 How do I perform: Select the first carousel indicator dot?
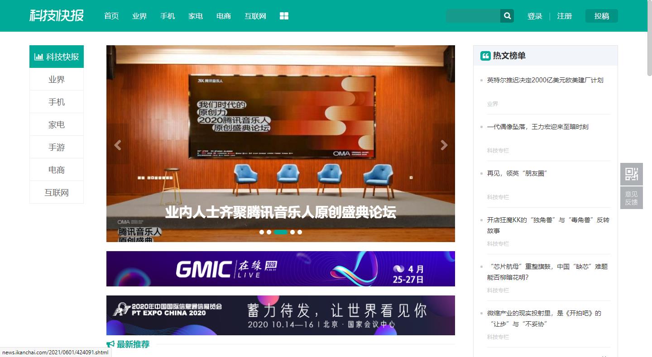click(x=262, y=232)
